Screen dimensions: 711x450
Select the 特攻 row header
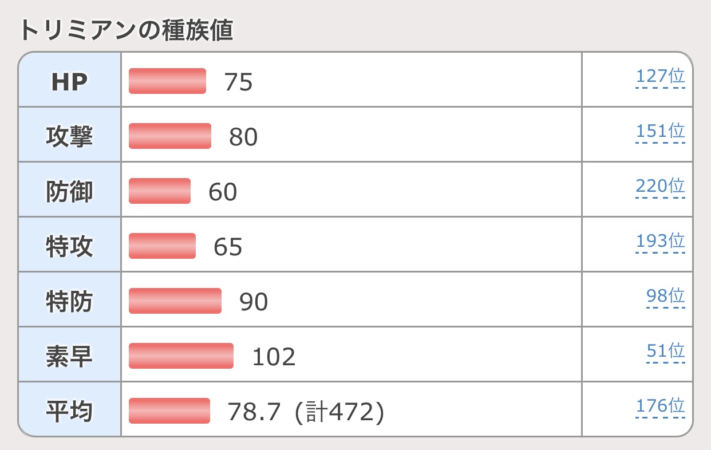[x=69, y=246]
